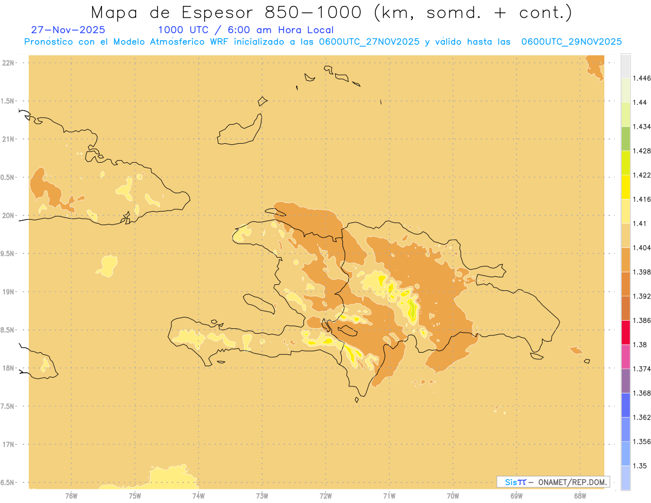Click the '19N' latitude label
Screen dimensions: 651x503
tap(8, 292)
